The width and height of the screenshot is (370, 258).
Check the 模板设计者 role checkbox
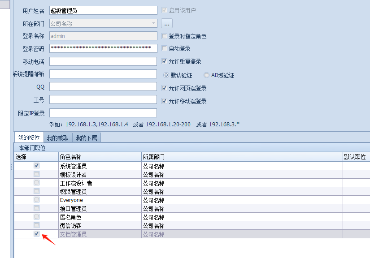[37, 174]
